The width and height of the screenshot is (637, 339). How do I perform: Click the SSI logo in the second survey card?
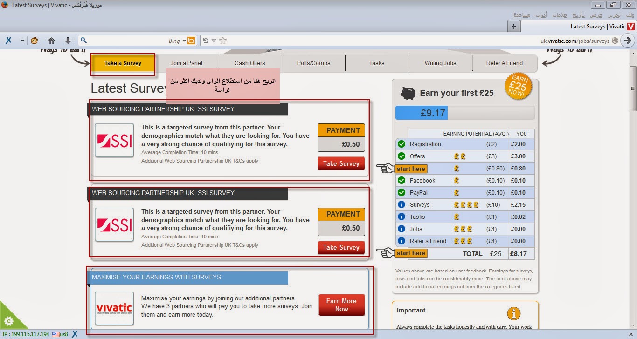coord(114,224)
